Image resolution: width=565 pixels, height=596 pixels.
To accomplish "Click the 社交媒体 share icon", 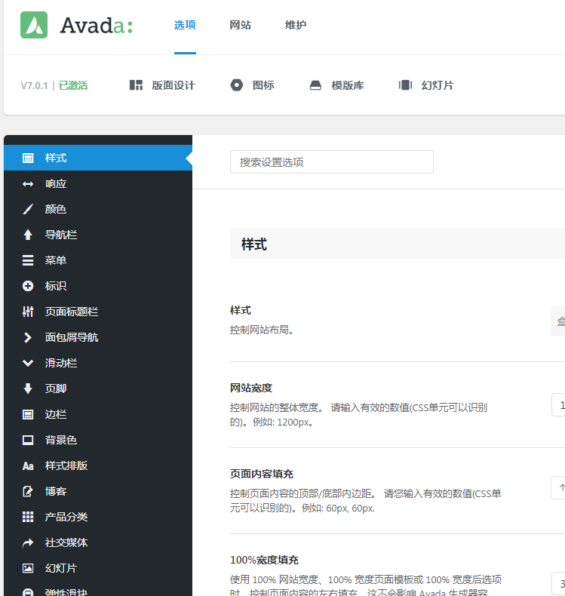I will 28,543.
